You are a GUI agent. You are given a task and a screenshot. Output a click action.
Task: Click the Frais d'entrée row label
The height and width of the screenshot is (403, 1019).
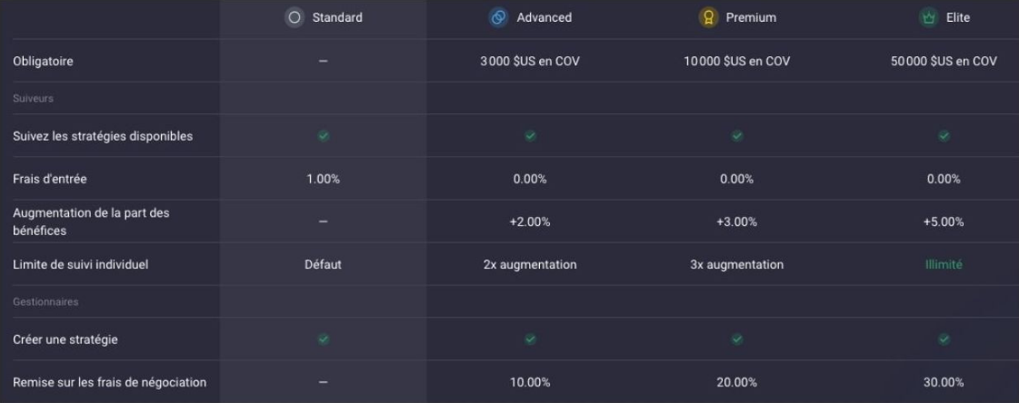[50, 179]
